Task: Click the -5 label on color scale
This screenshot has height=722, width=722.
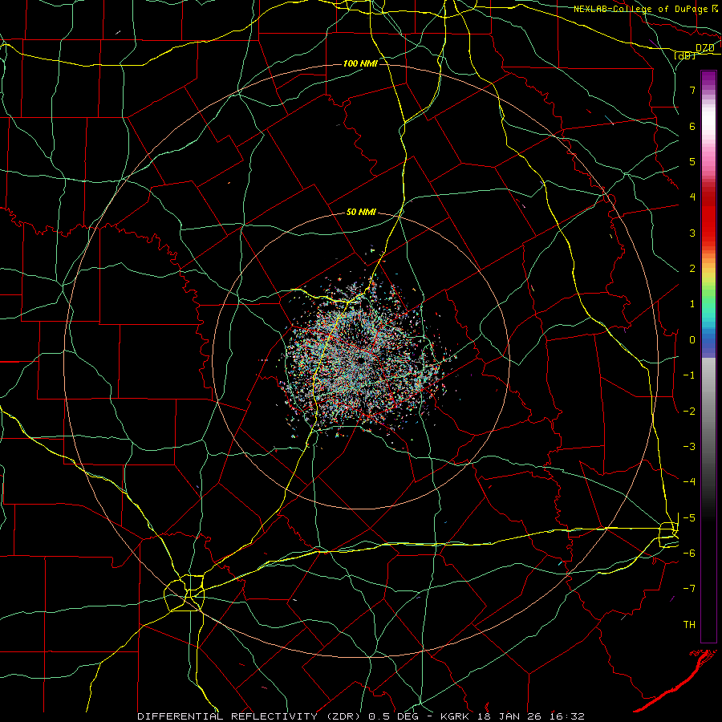Action: tap(689, 517)
